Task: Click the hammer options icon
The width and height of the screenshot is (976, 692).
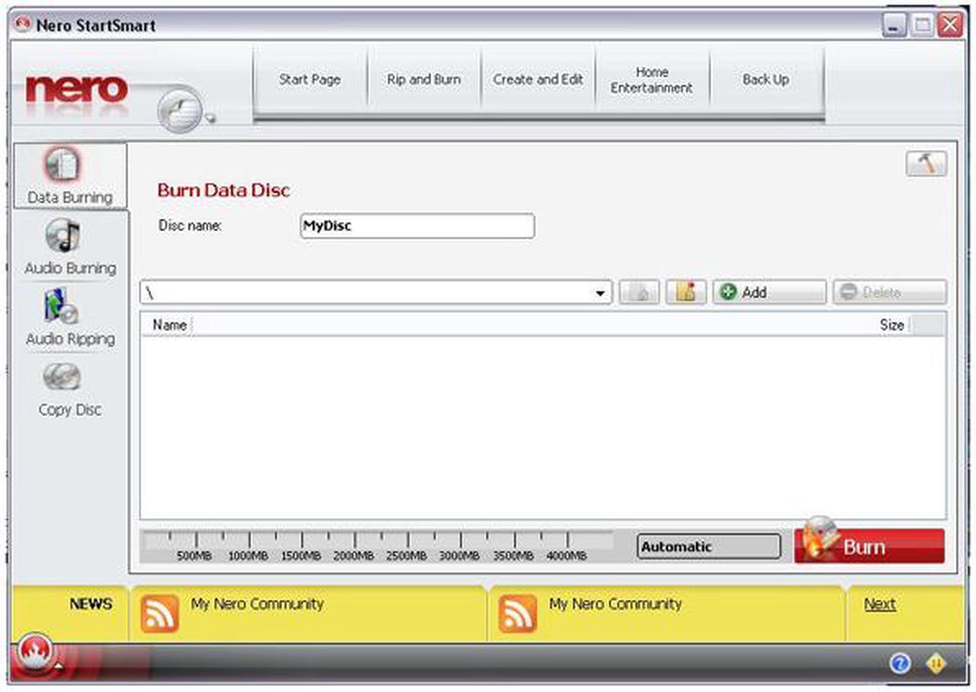Action: (926, 164)
